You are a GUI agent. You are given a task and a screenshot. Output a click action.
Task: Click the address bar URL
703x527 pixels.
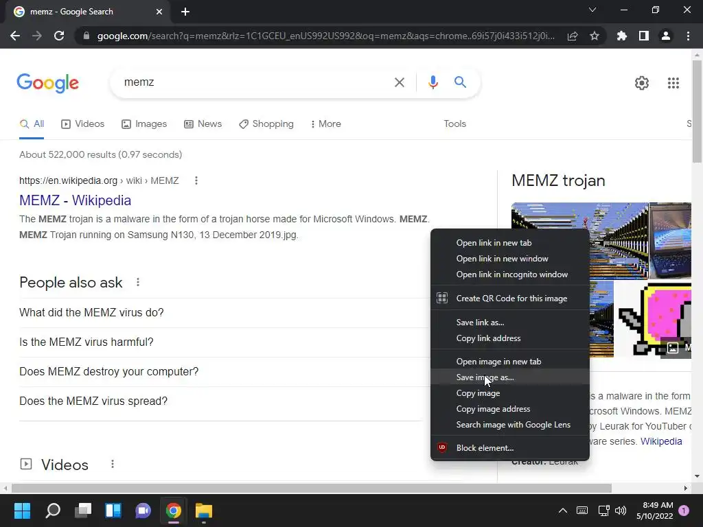click(326, 36)
